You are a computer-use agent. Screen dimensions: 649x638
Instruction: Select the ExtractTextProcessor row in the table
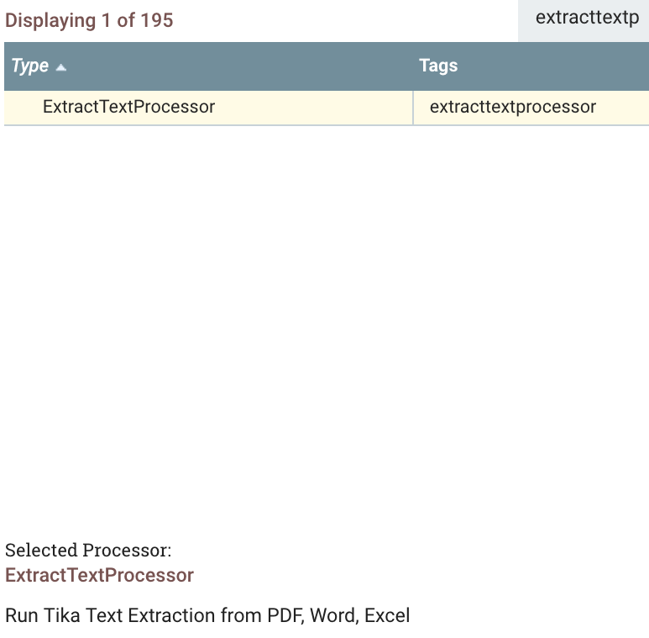[128, 108]
